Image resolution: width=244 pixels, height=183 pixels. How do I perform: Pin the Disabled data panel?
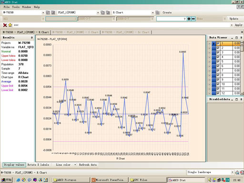pos(241,99)
